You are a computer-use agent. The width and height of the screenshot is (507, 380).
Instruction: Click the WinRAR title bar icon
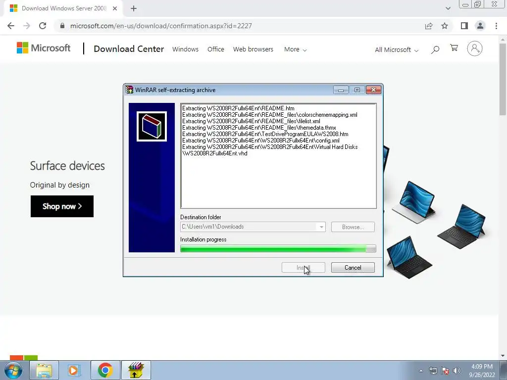click(129, 90)
